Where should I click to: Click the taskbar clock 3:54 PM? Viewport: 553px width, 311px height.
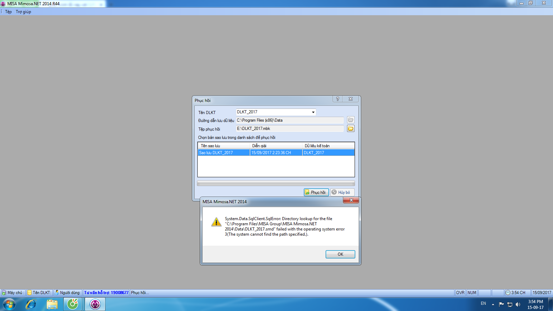(535, 304)
